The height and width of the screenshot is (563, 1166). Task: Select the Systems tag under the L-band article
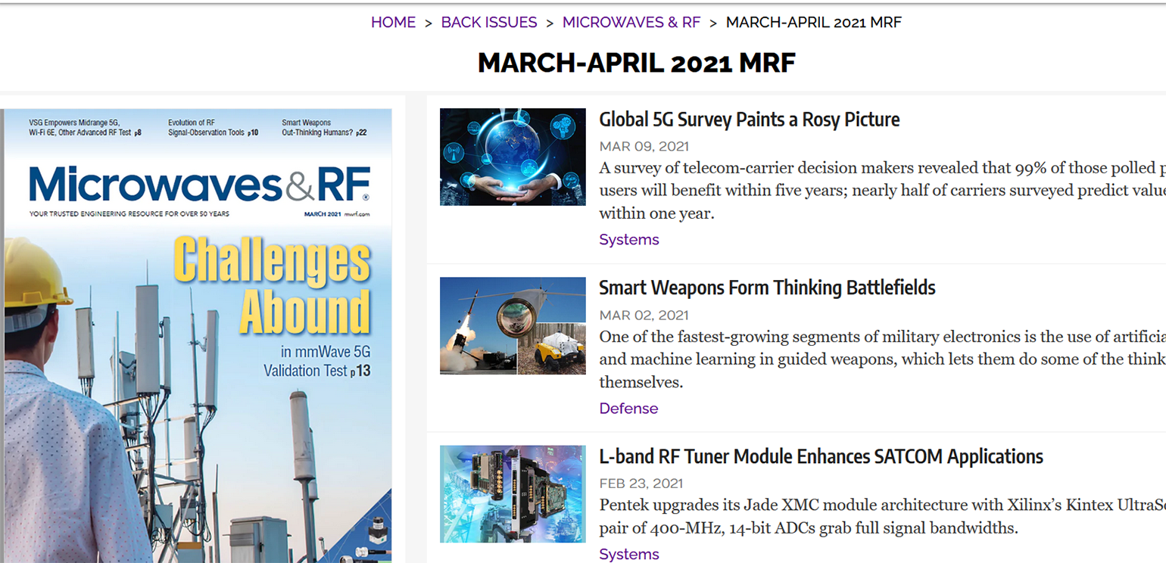click(x=628, y=554)
